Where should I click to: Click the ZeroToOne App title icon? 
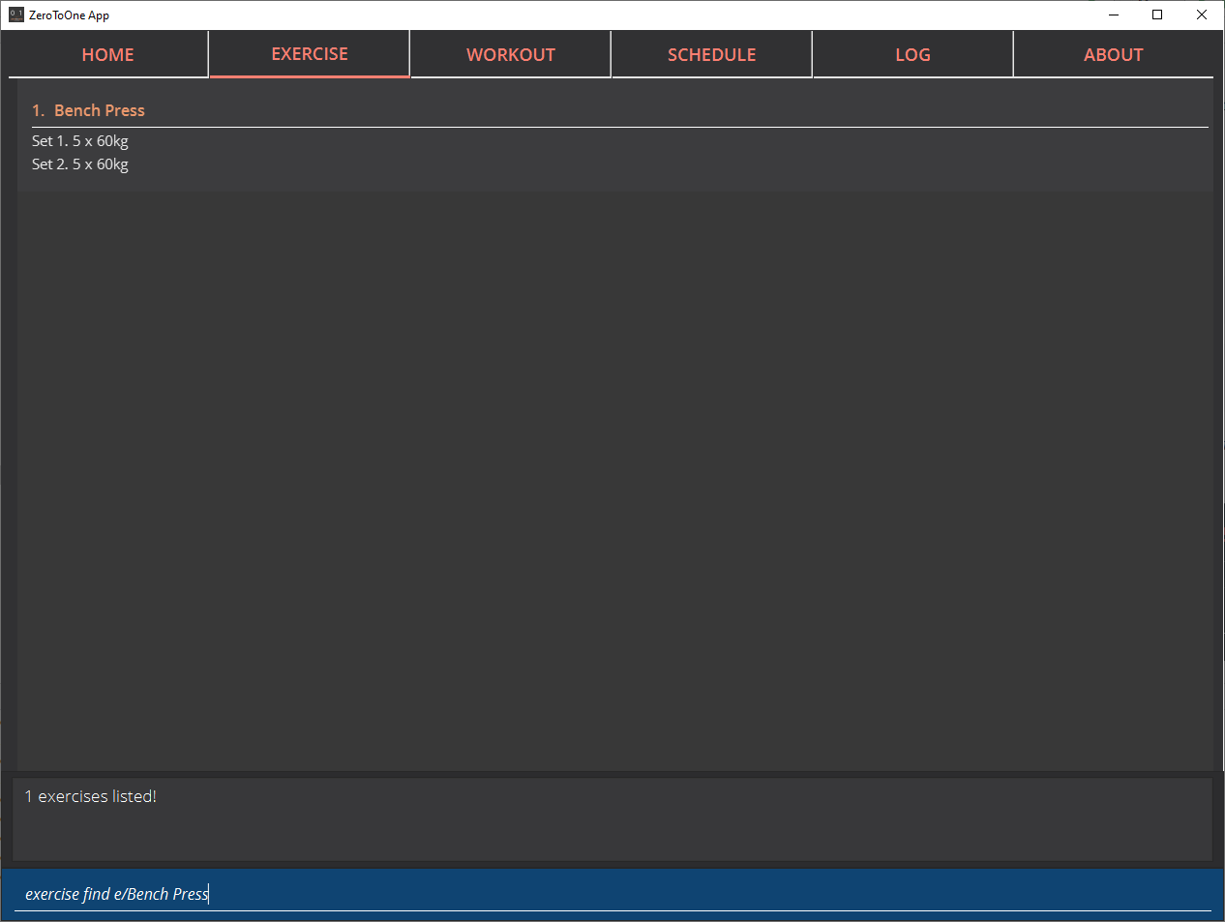click(16, 15)
